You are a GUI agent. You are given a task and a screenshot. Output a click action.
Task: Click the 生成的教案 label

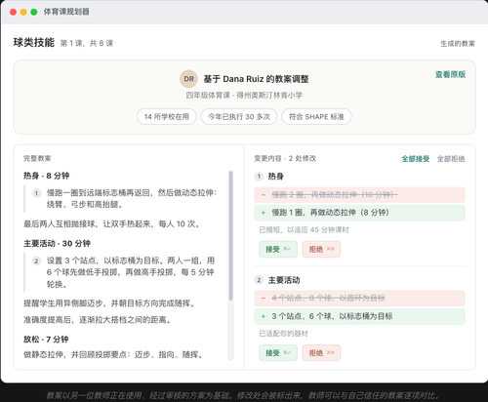pyautogui.click(x=458, y=44)
